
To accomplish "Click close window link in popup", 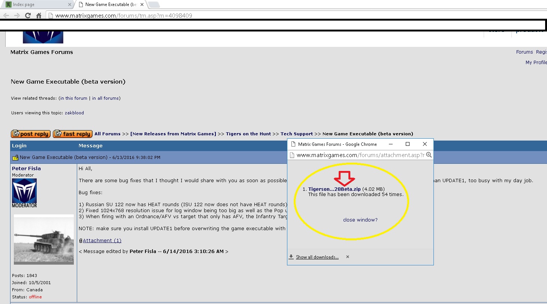I will pos(360,220).
